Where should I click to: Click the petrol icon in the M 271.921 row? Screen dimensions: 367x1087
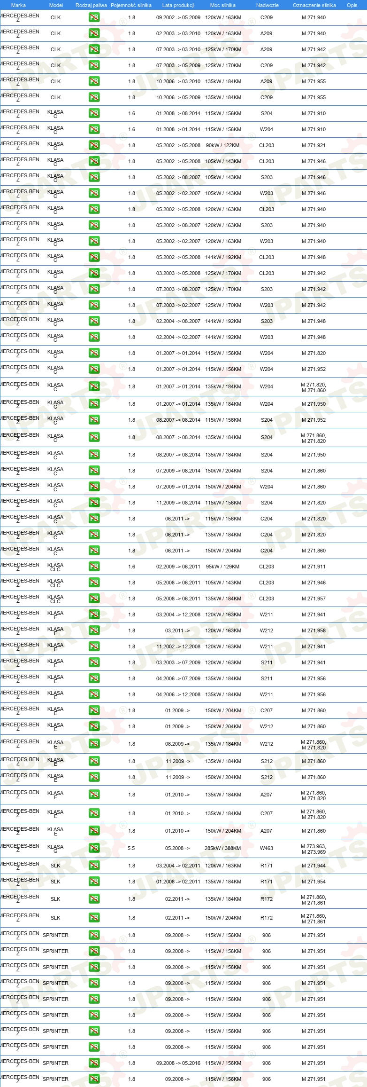click(x=94, y=146)
